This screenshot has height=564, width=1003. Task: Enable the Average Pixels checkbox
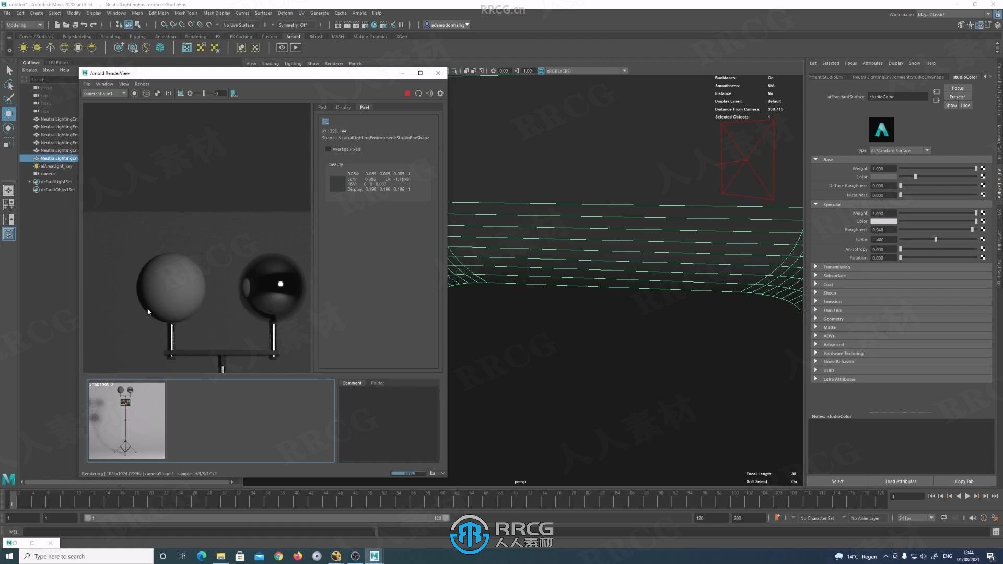[x=328, y=149]
